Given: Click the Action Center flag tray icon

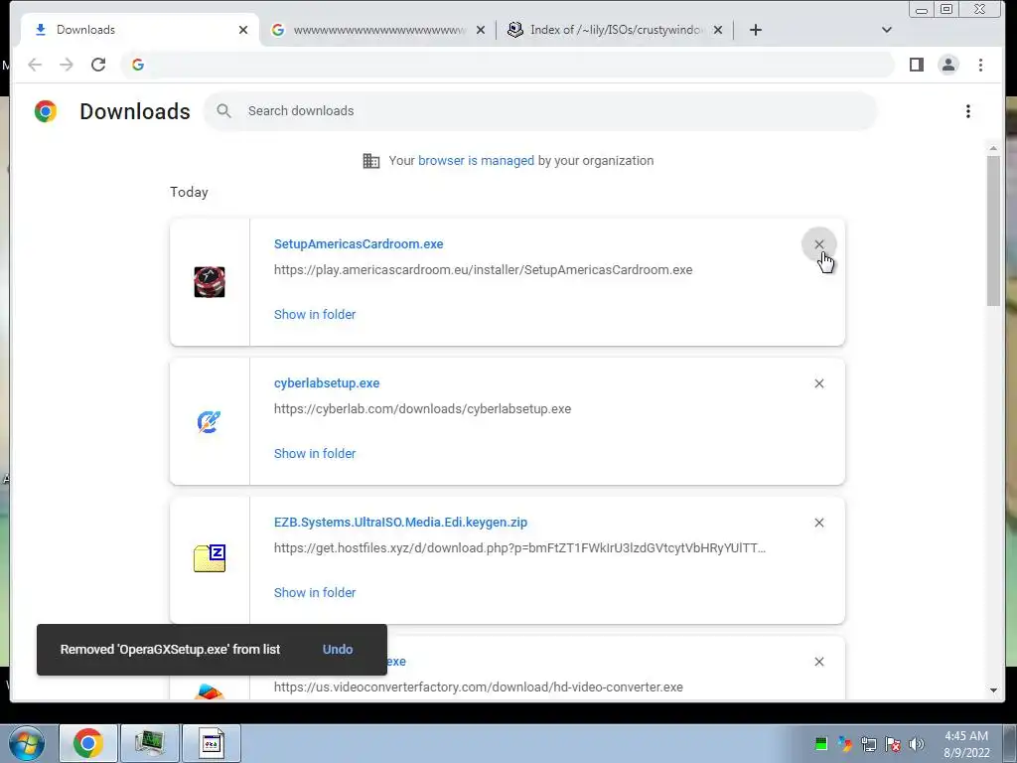Looking at the screenshot, I should pyautogui.click(x=893, y=744).
